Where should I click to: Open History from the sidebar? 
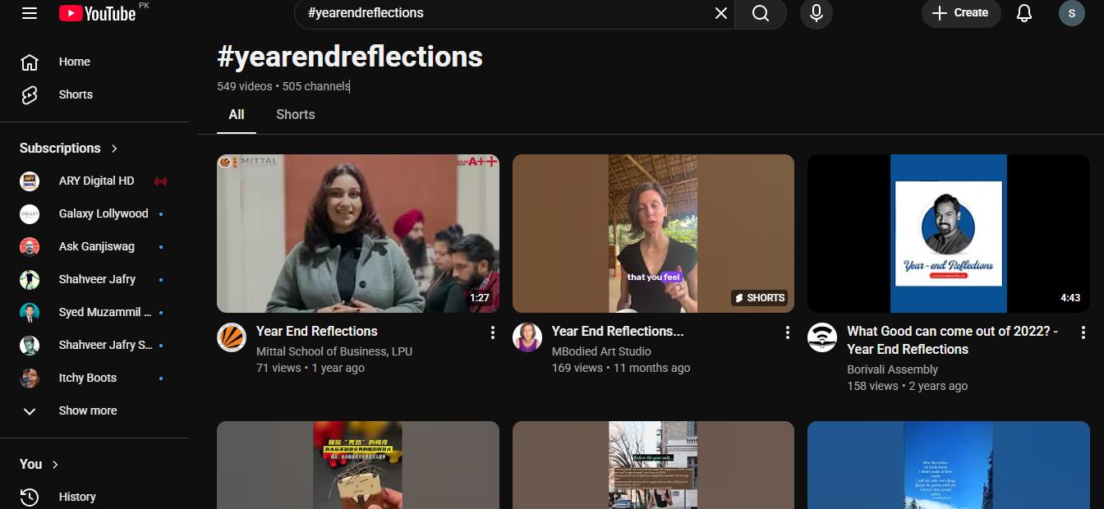pos(77,497)
